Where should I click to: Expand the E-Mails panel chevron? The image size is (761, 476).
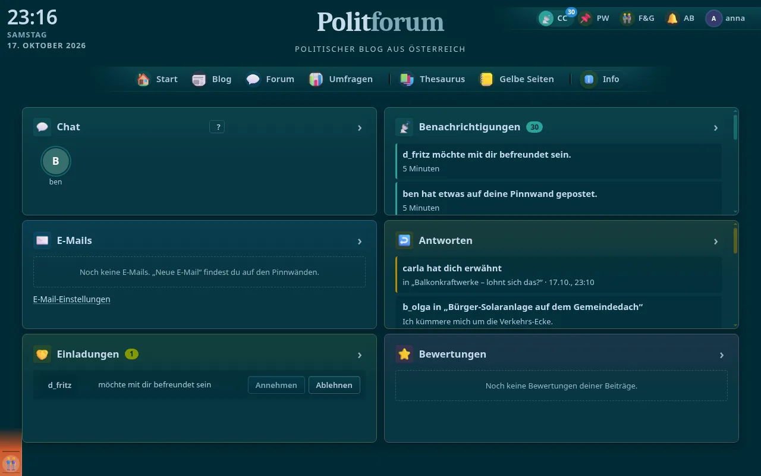point(360,241)
